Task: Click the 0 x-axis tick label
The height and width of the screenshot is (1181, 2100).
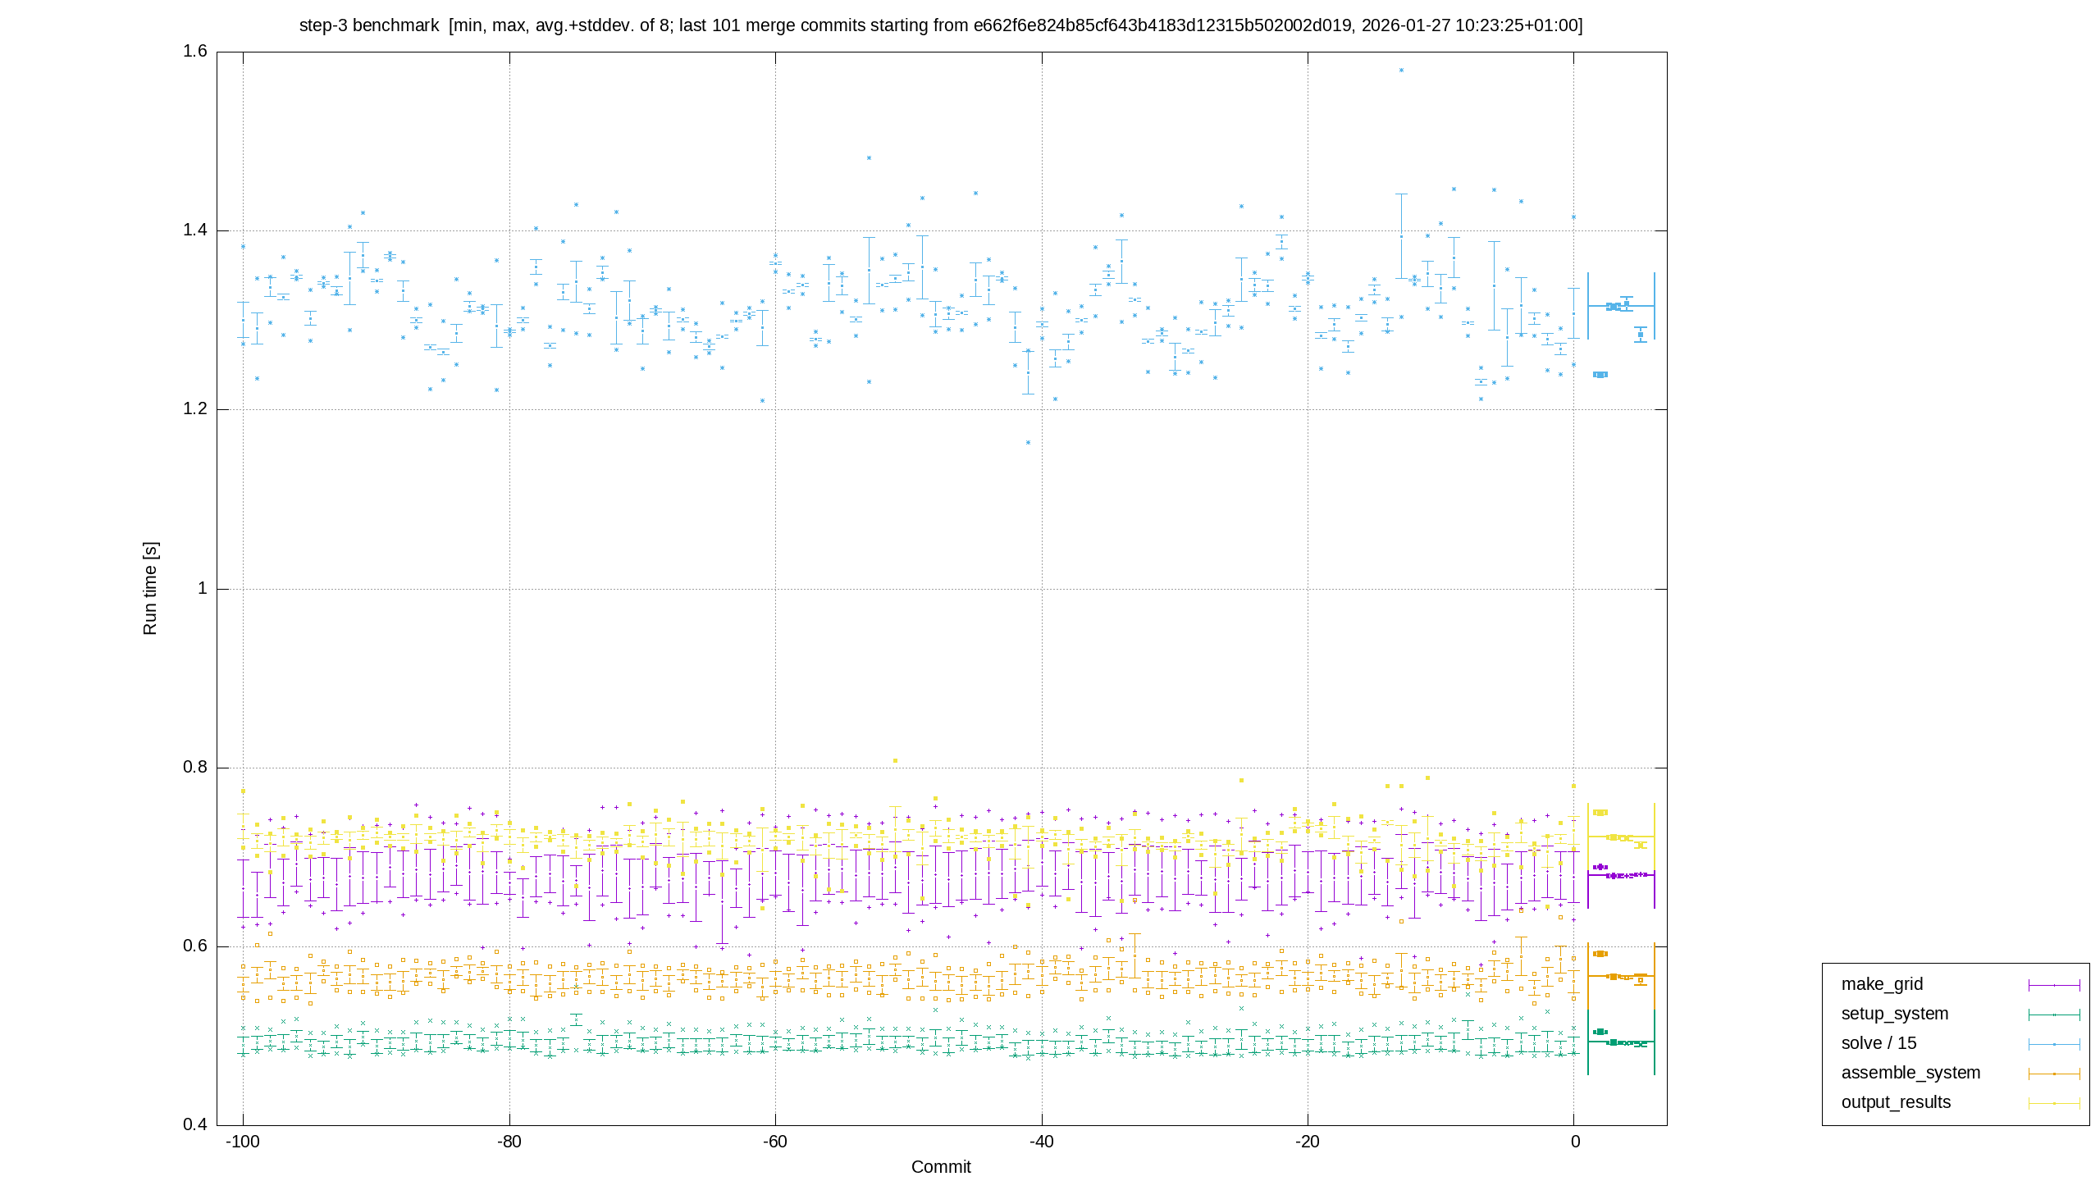Action: [1575, 1142]
